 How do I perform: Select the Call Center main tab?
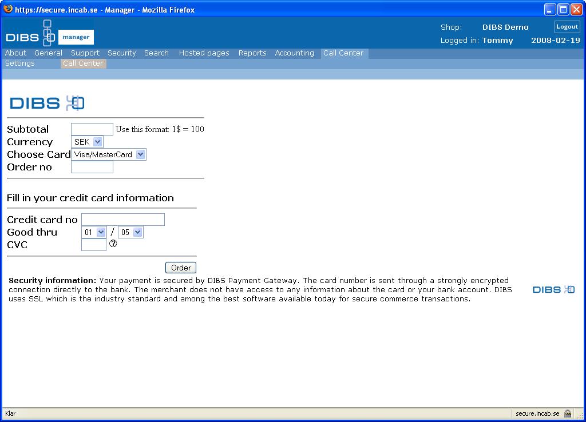[x=343, y=53]
